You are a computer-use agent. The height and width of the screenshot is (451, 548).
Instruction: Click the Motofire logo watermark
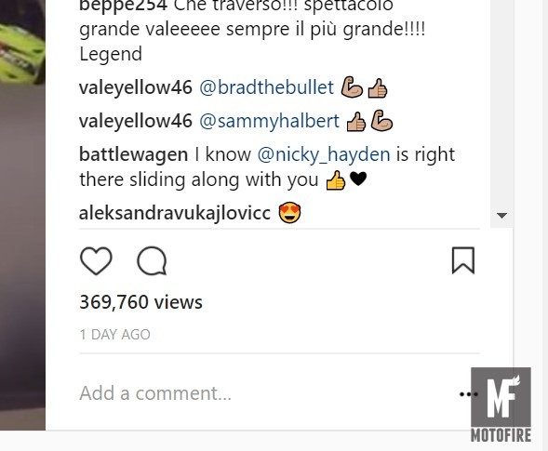501,405
